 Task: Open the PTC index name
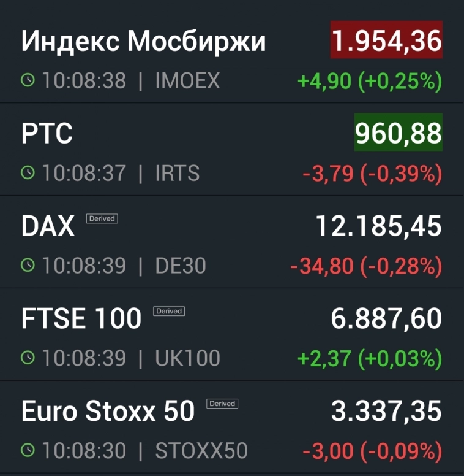click(x=47, y=134)
